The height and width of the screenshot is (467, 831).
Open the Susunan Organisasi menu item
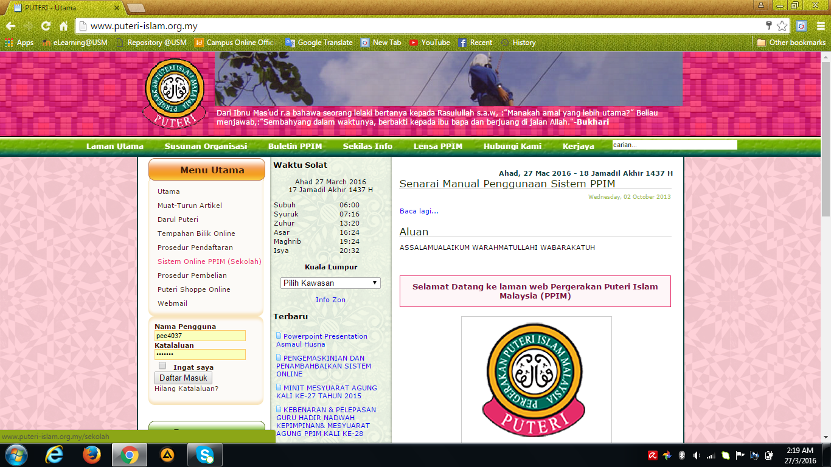coord(206,146)
